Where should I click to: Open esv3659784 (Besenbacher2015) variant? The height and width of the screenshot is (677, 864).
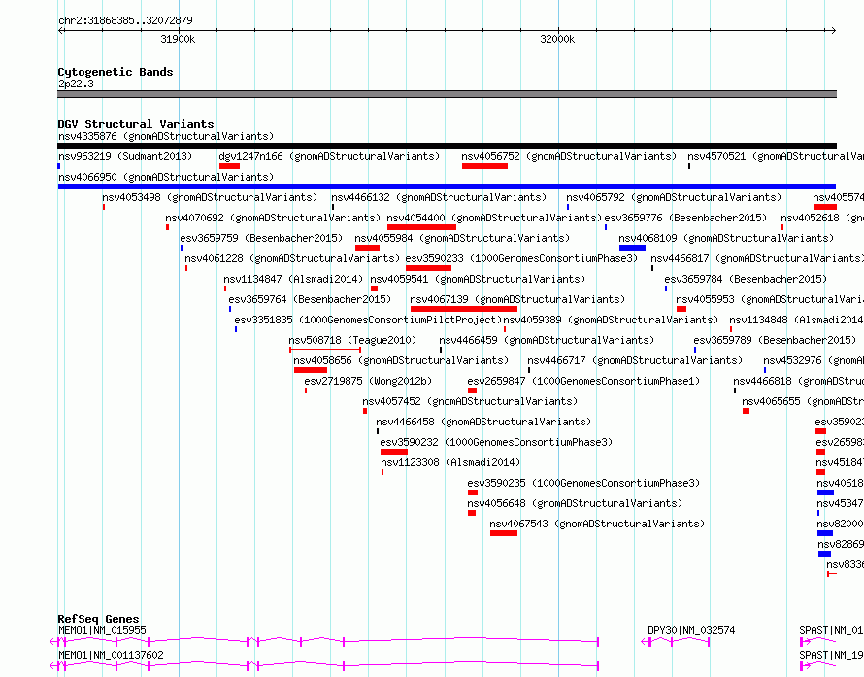[x=746, y=279]
